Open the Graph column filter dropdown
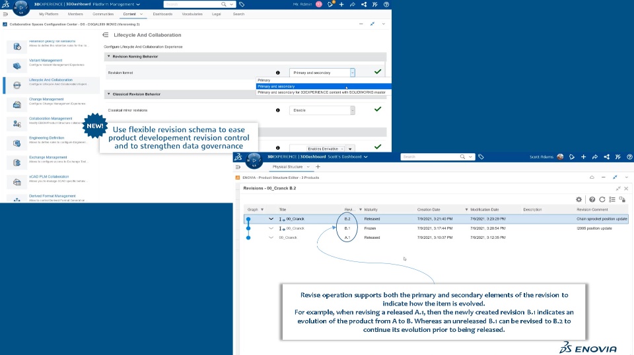This screenshot has width=634, height=355. click(262, 210)
